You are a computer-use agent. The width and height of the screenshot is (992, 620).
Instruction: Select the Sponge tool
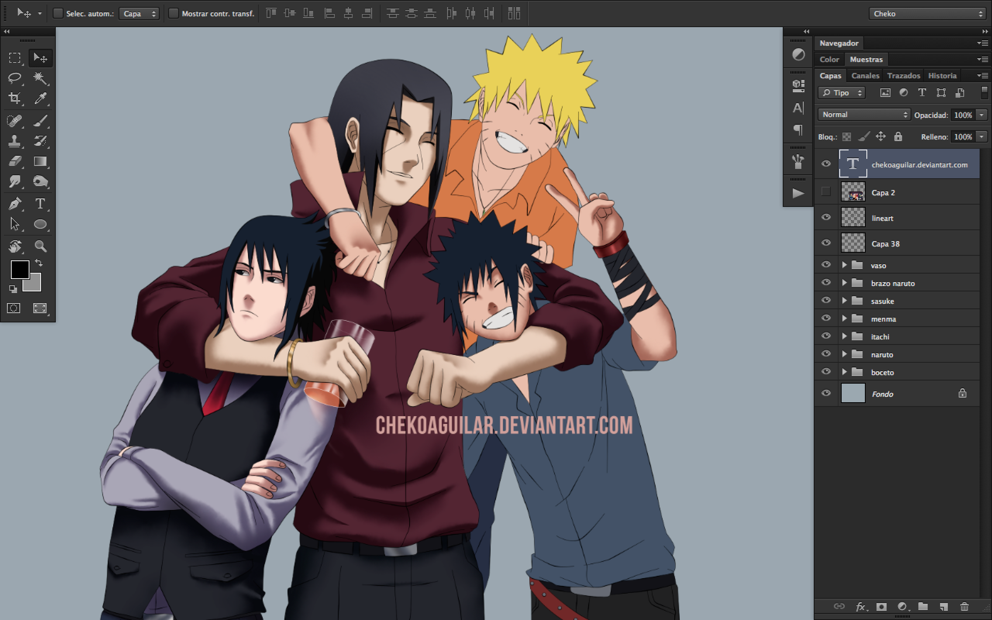click(x=40, y=181)
